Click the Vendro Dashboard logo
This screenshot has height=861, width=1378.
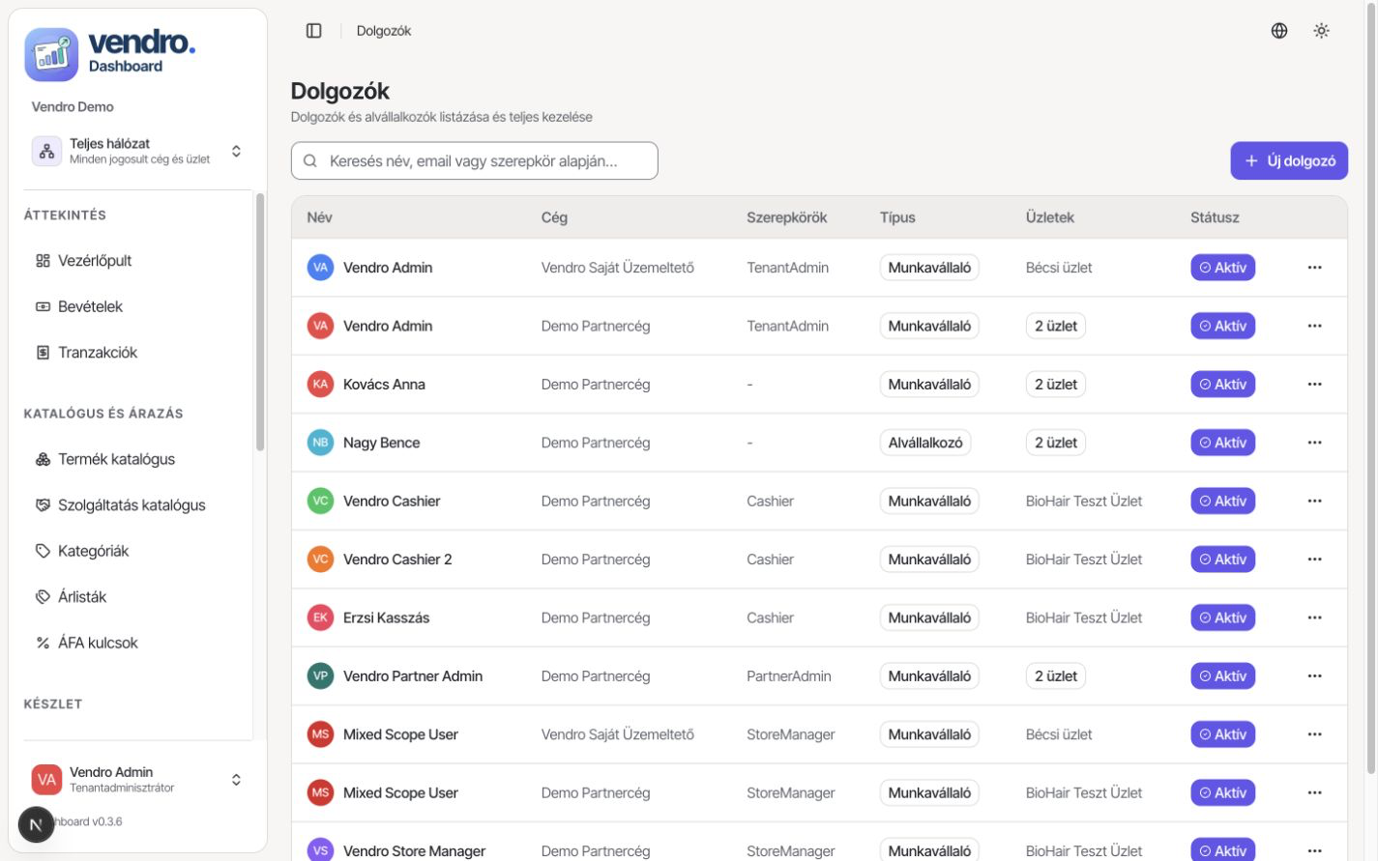(x=110, y=54)
